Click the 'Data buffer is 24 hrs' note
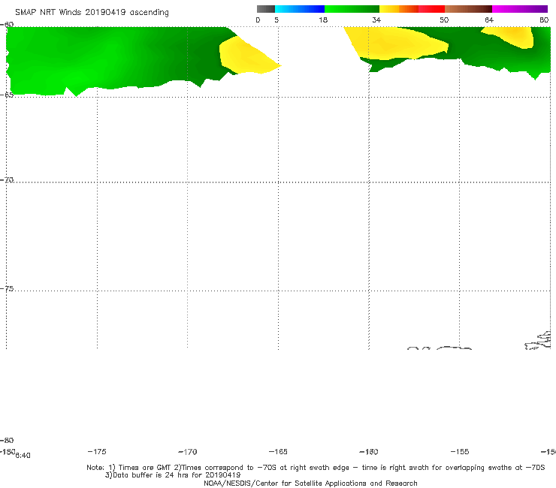This screenshot has height=488, width=556. click(x=173, y=475)
